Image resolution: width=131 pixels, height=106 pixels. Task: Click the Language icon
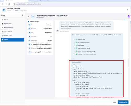click(29, 40)
